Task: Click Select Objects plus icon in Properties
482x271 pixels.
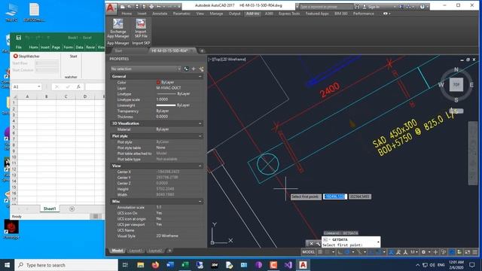Action: [194, 69]
